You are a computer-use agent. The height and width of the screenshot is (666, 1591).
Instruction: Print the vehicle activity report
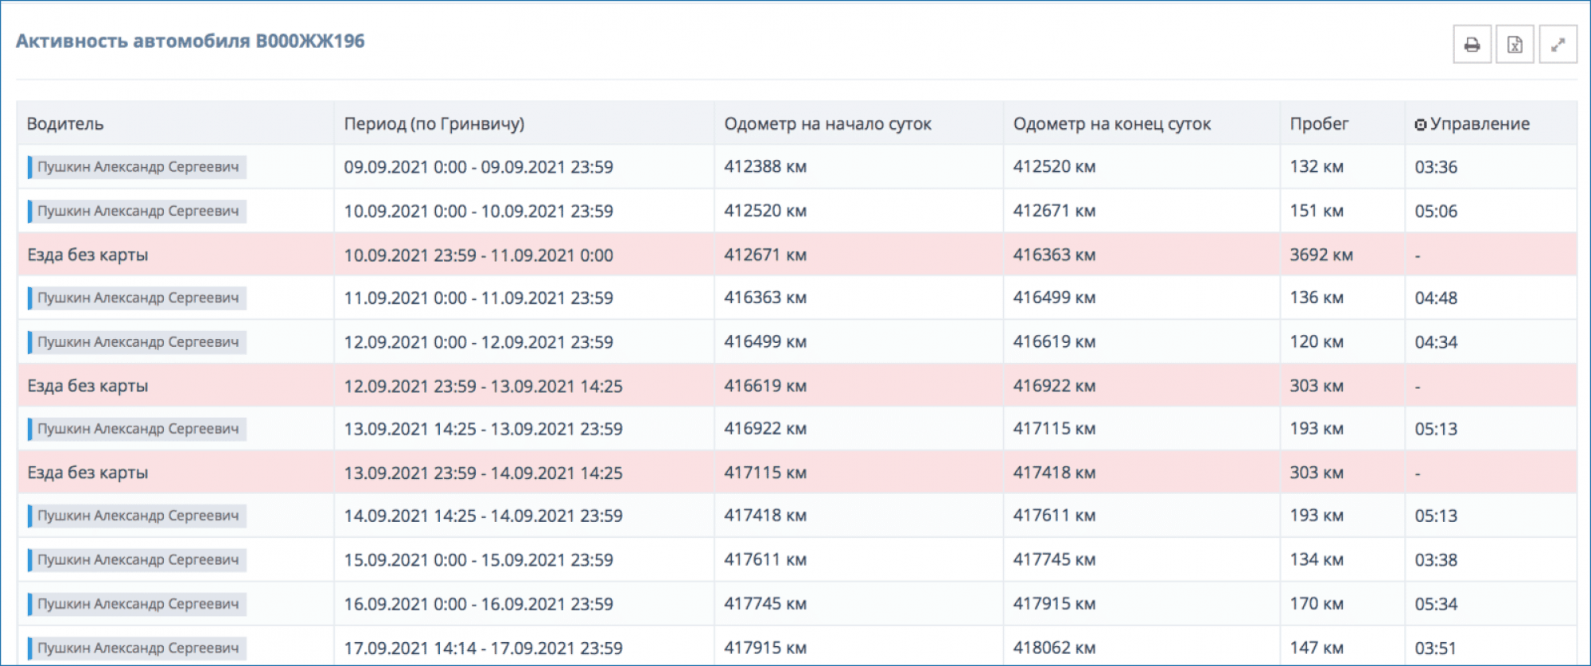[x=1472, y=45]
